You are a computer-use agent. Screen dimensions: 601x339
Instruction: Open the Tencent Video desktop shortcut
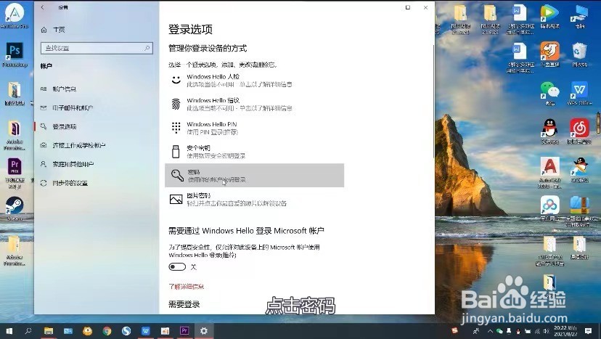[549, 17]
